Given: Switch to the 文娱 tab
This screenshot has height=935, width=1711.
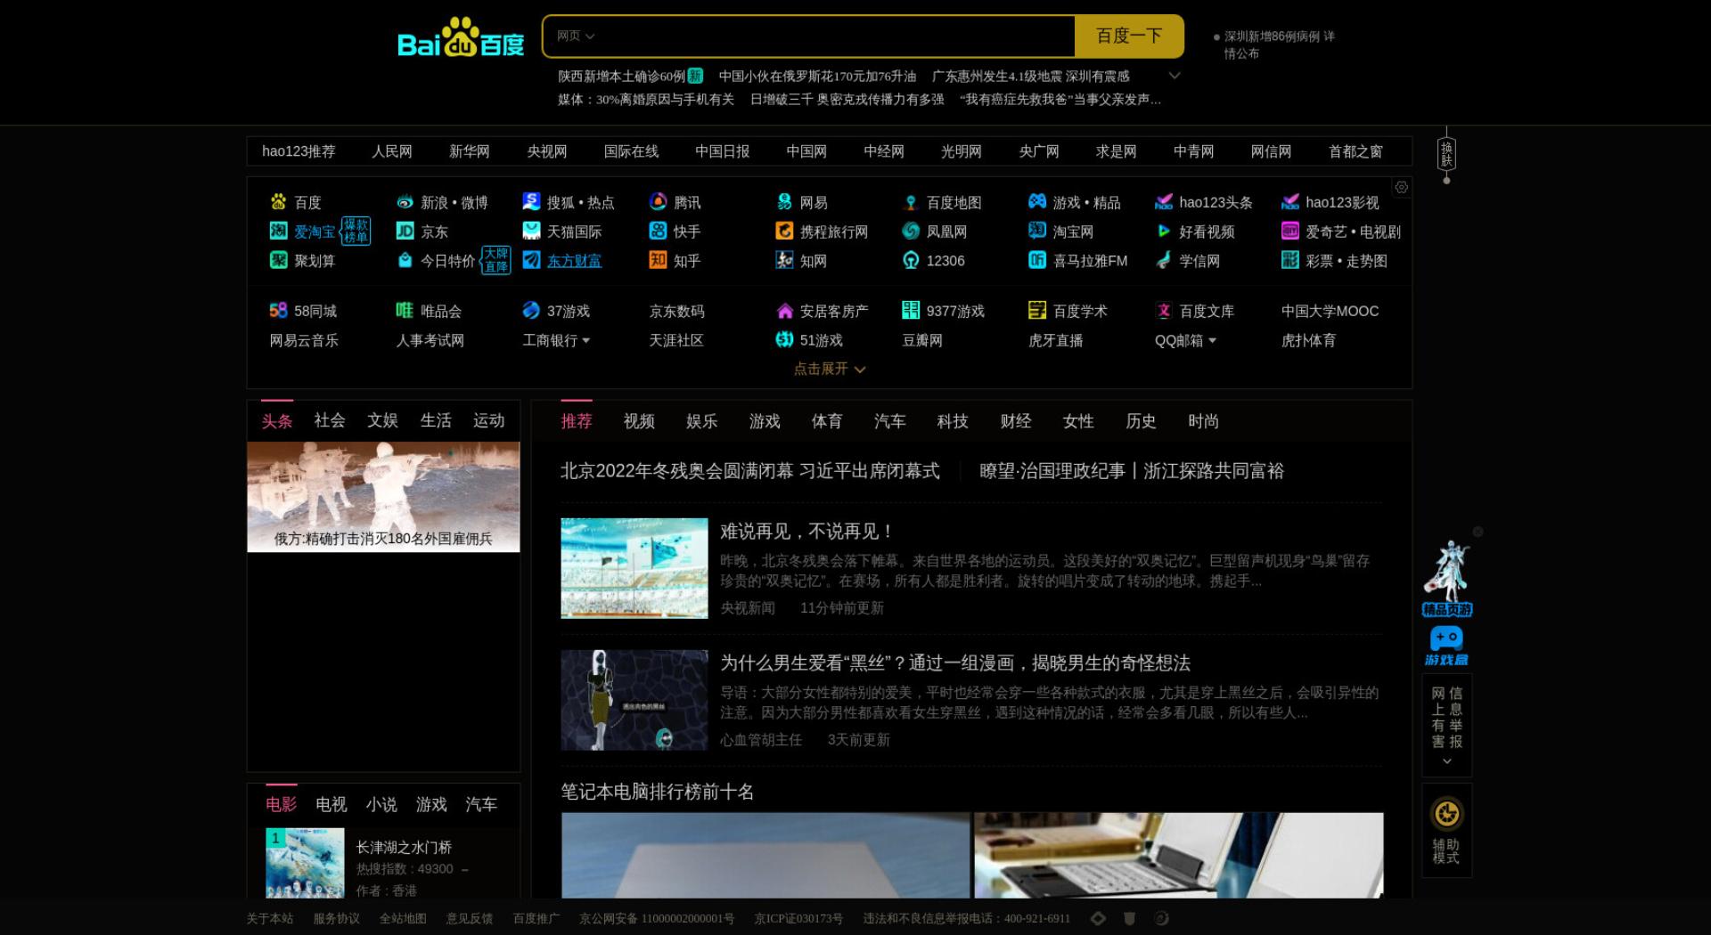Looking at the screenshot, I should [382, 420].
